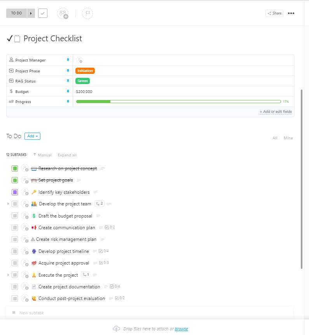Select the All filter tab
Screen dimensions: 309x335
275,138
